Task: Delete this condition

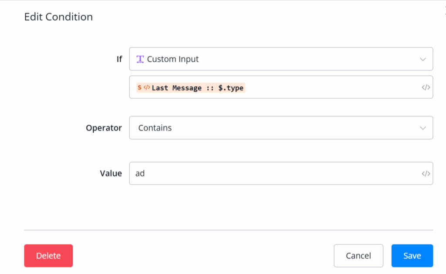Action: 48,256
